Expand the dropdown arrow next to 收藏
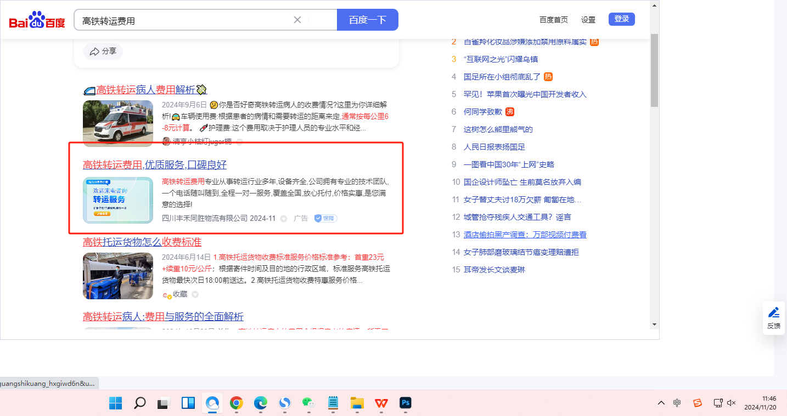Screen dimensions: 787x416 tap(195, 294)
